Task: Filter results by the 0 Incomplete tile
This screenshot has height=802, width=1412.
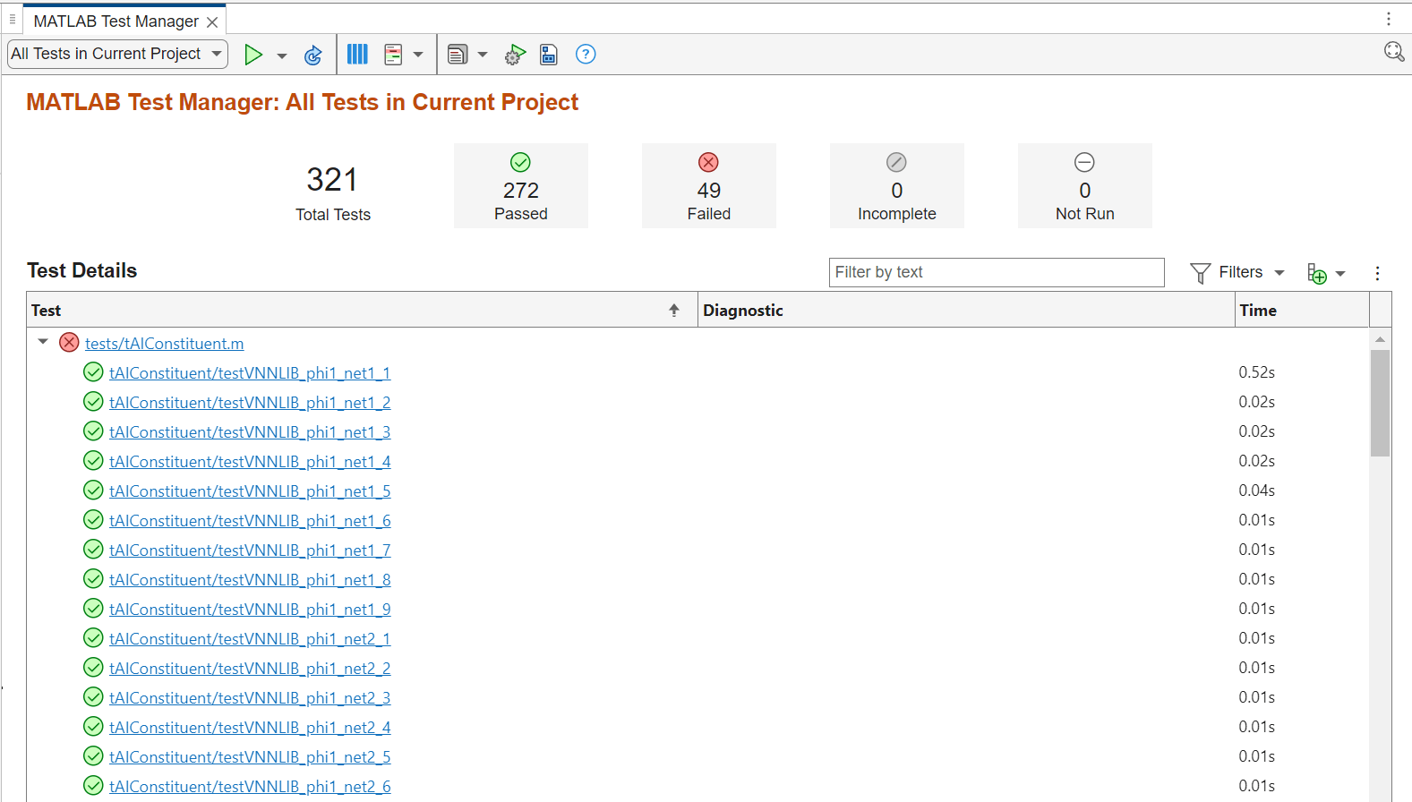Action: click(x=897, y=186)
